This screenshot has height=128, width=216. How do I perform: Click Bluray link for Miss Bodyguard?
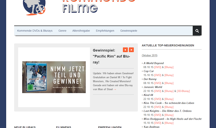(169, 123)
